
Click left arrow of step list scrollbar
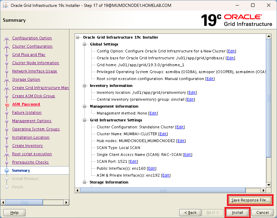coord(3,202)
